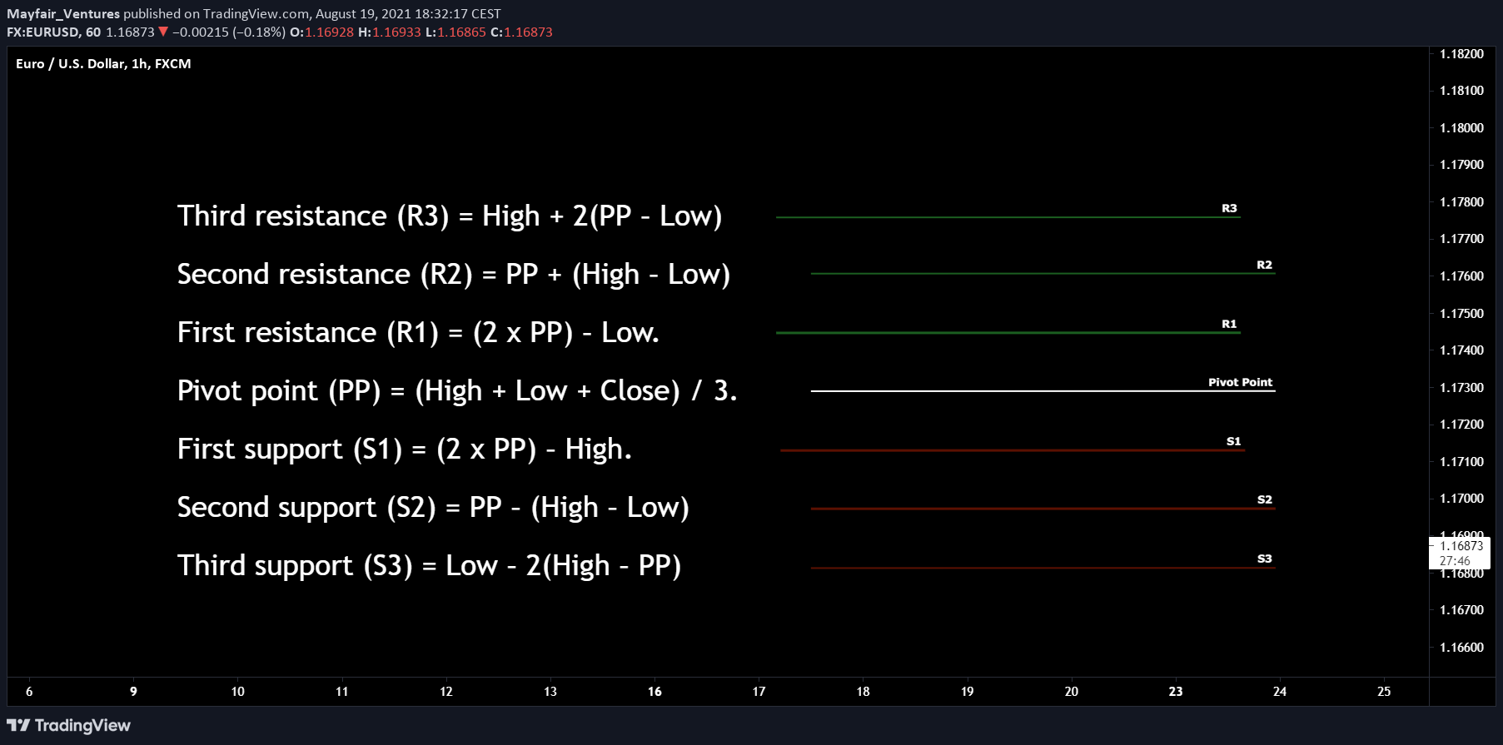Viewport: 1503px width, 745px height.
Task: Click the red down-arrow change indicator
Action: [x=163, y=32]
